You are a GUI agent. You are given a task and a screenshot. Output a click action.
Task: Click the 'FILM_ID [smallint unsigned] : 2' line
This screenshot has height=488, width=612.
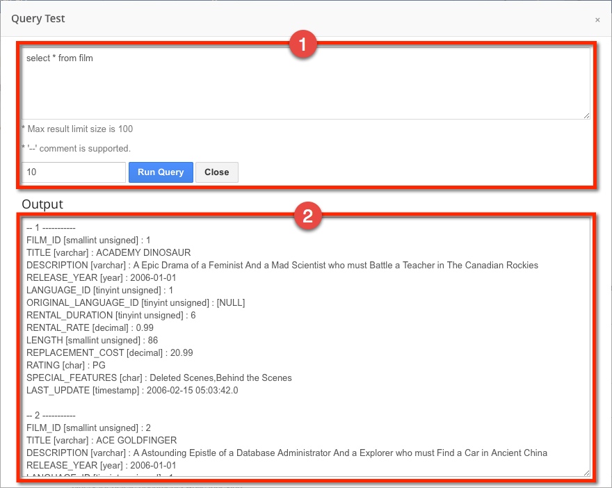pyautogui.click(x=88, y=428)
